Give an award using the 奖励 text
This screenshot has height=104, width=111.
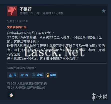pyautogui.click(x=53, y=75)
